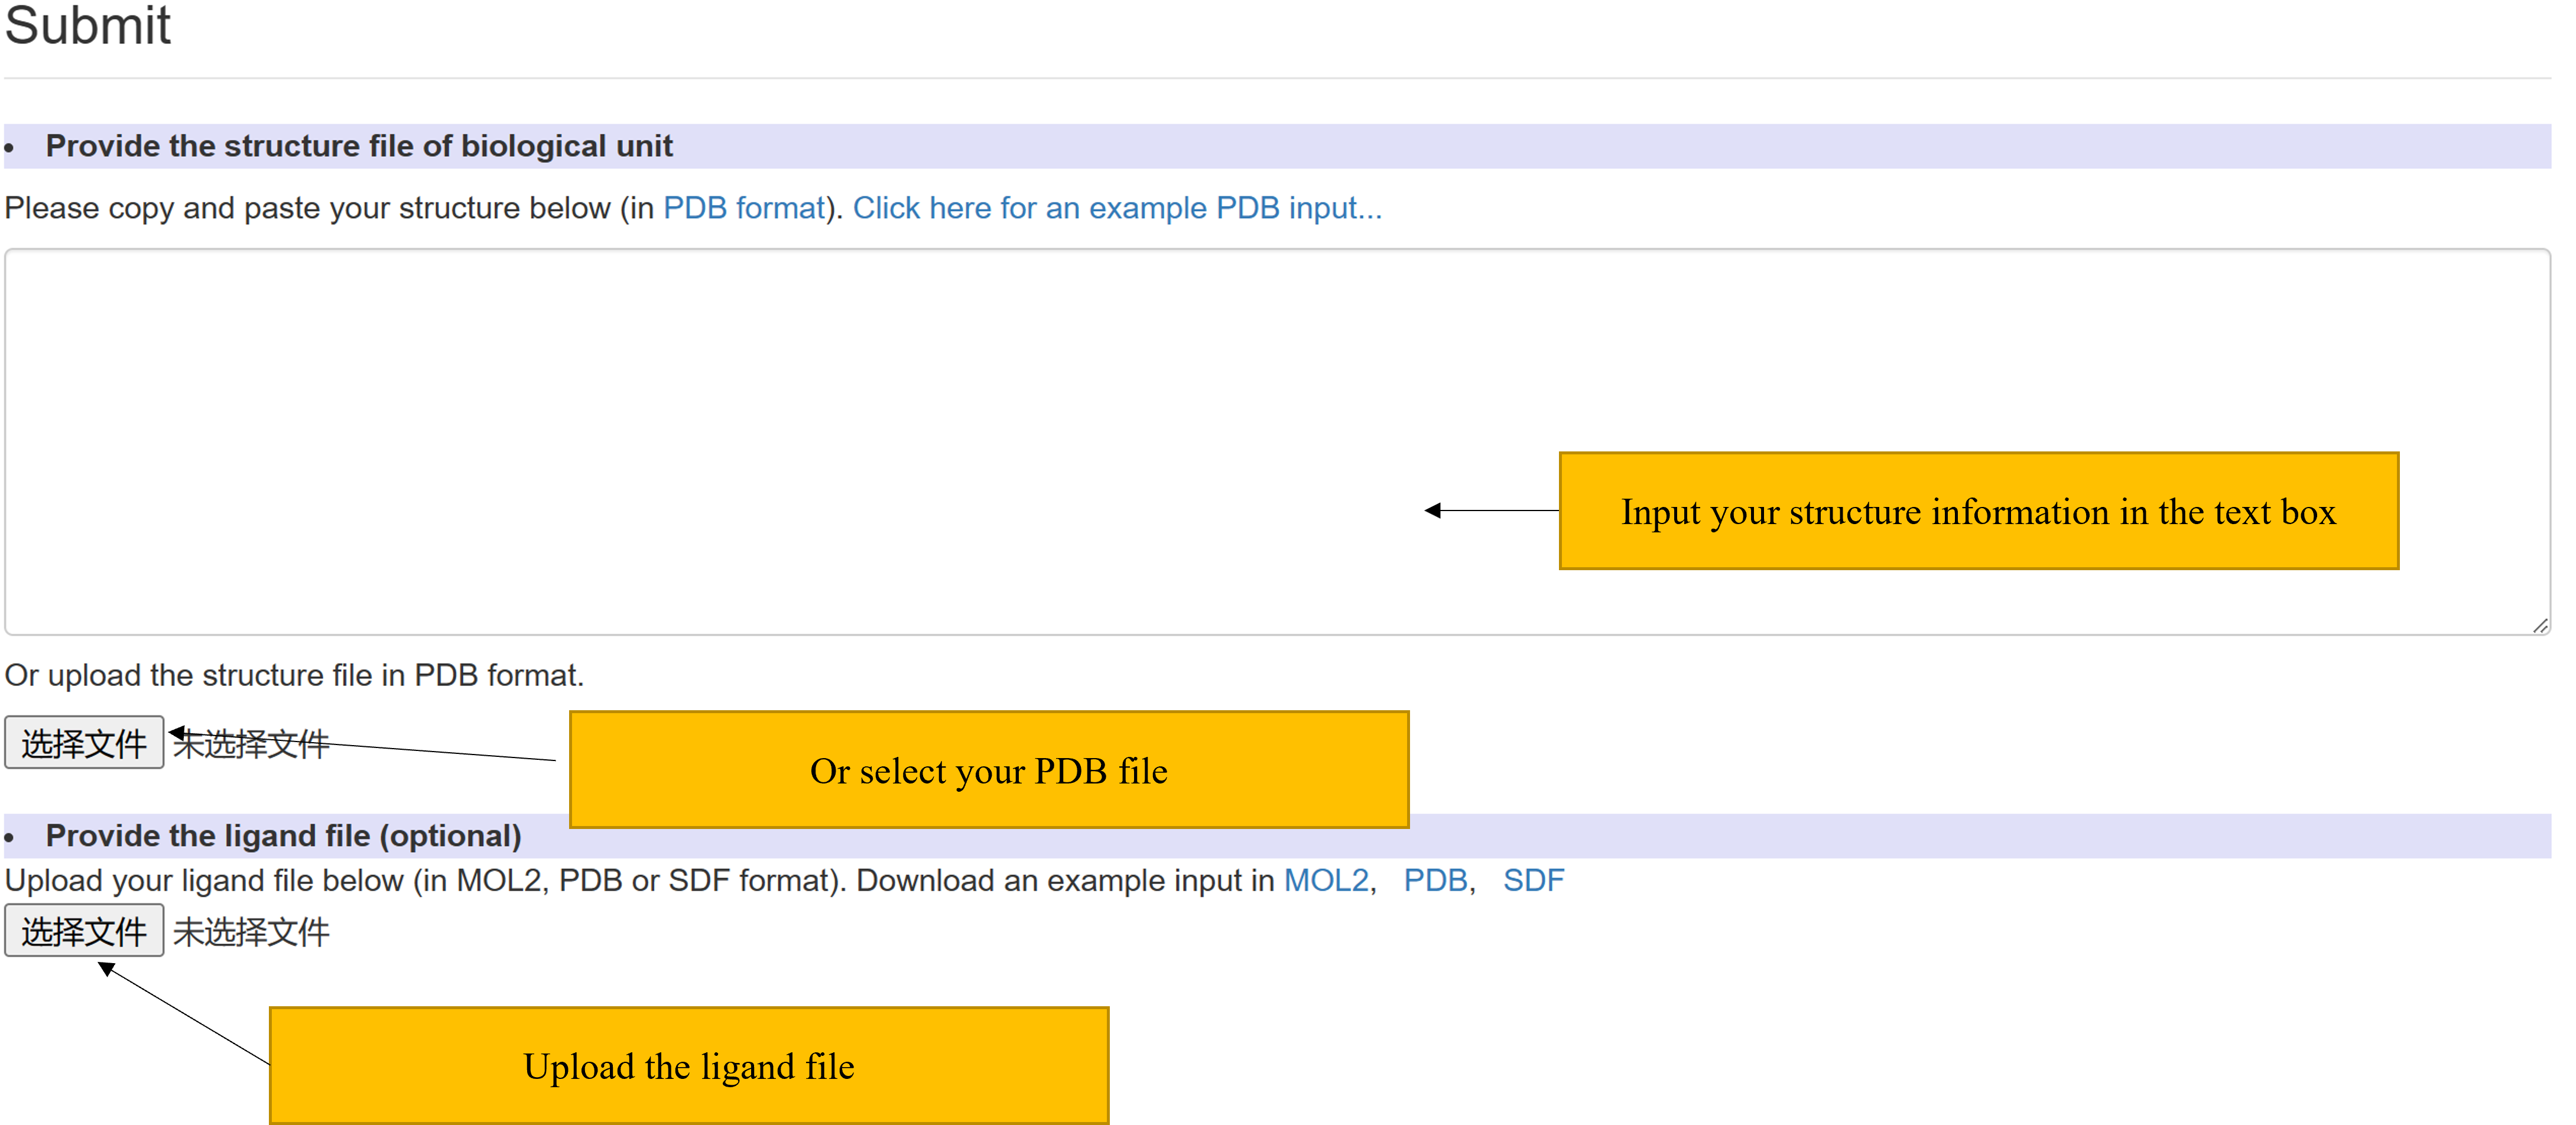Download the SDF example ligand input
This screenshot has height=1125, width=2576.
coord(1533,880)
